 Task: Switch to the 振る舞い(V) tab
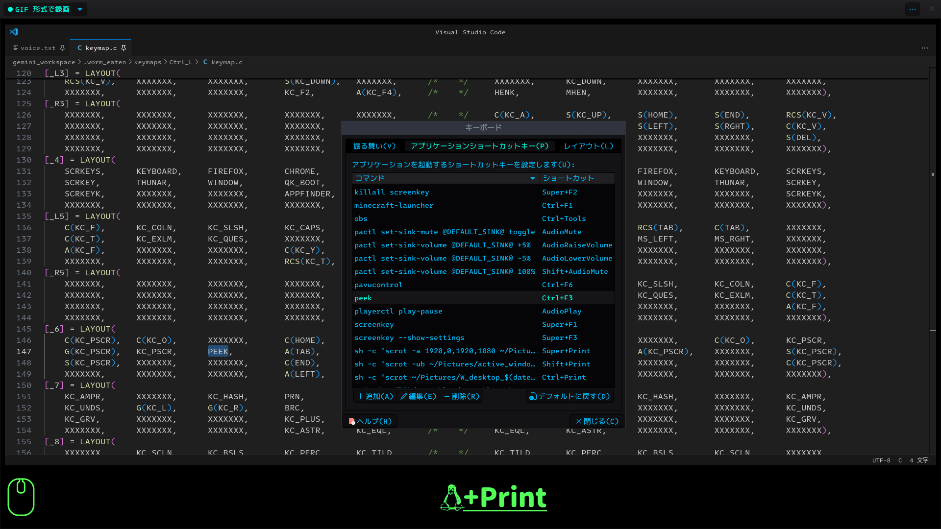tap(374, 146)
